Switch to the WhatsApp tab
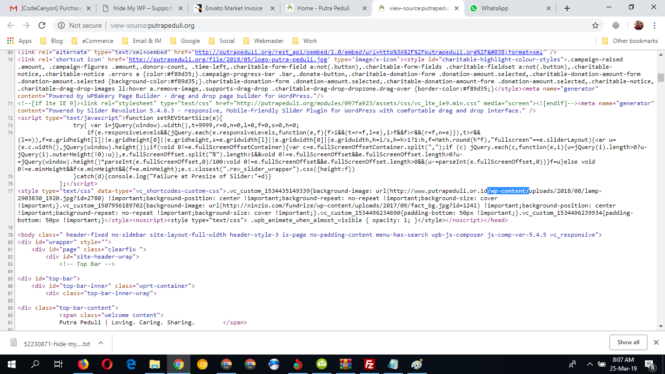This screenshot has height=374, width=665. 508,8
